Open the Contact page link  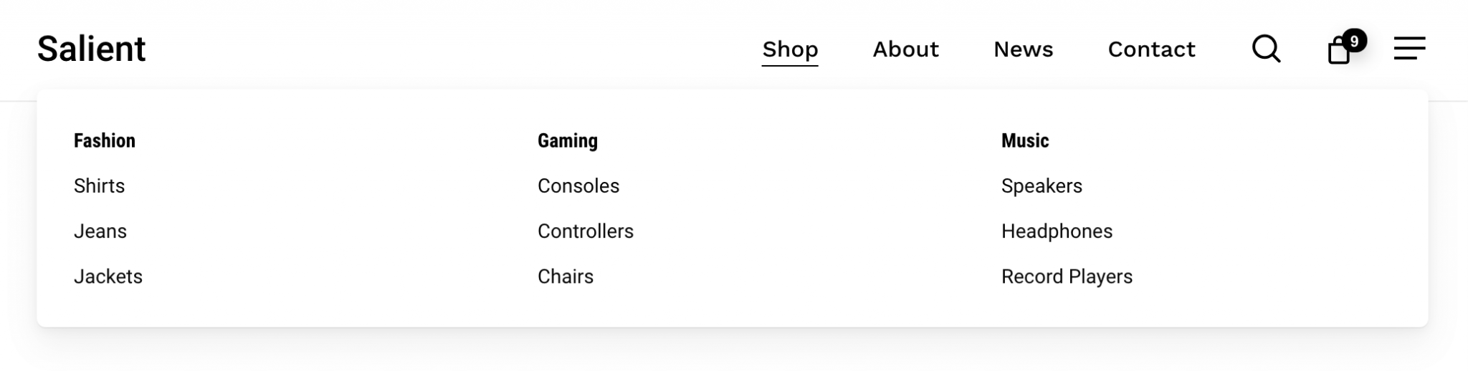pyautogui.click(x=1151, y=49)
